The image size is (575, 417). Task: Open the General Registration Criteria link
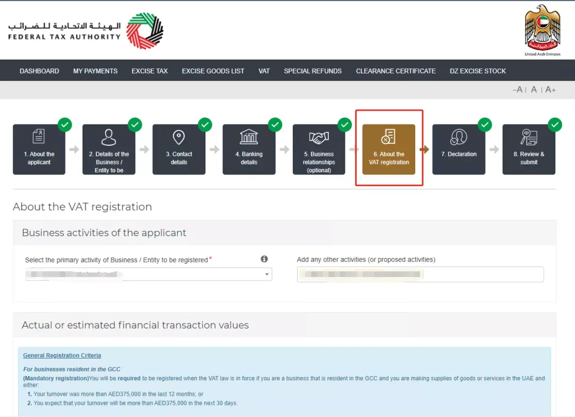point(62,355)
